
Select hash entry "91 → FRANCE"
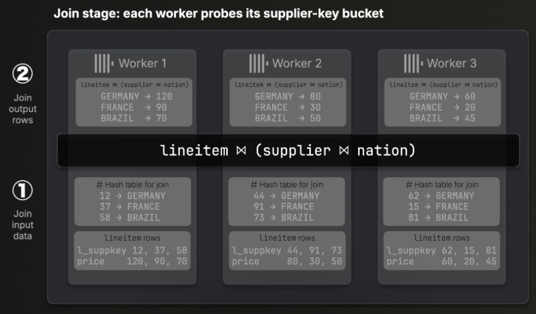[284, 207]
